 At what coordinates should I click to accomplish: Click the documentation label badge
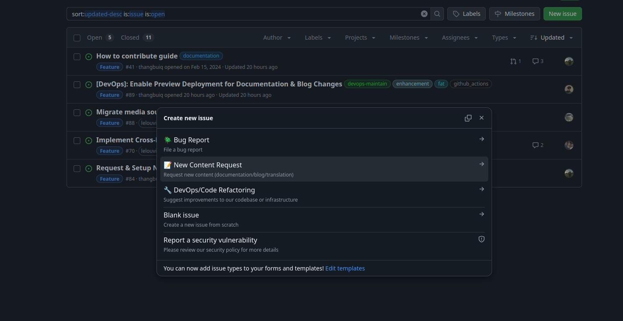[201, 56]
